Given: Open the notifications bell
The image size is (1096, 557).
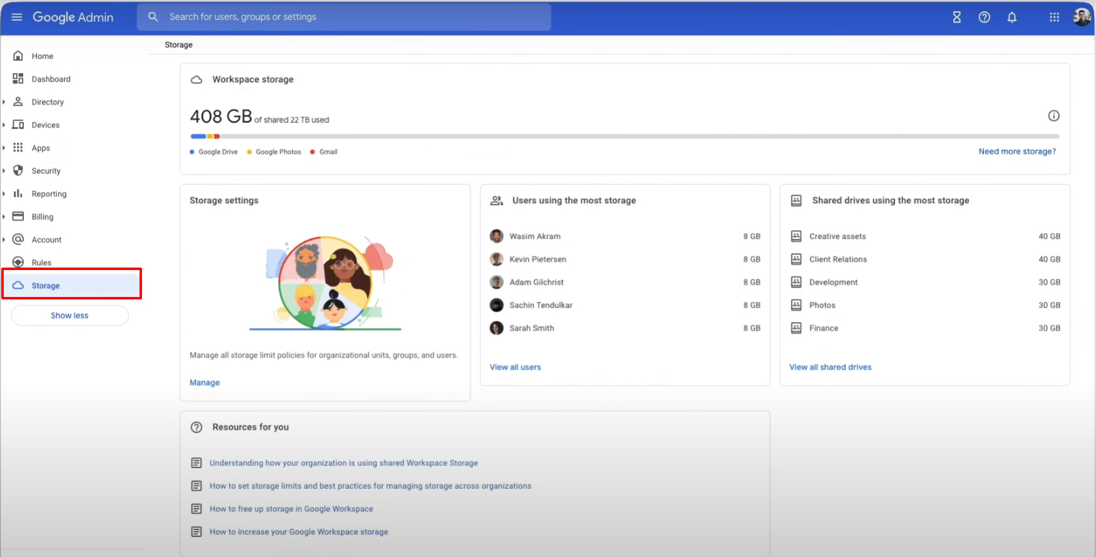Looking at the screenshot, I should pyautogui.click(x=1012, y=18).
